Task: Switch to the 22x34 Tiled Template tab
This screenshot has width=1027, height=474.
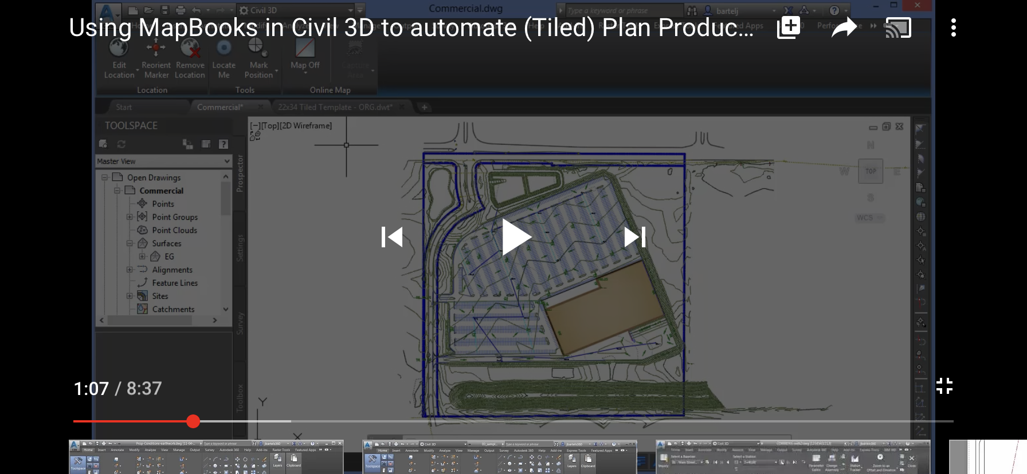Action: (x=335, y=107)
